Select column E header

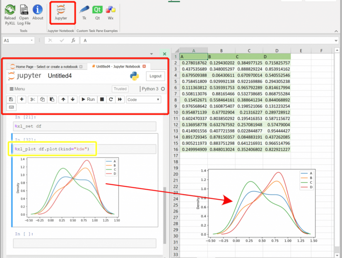tap(301, 51)
